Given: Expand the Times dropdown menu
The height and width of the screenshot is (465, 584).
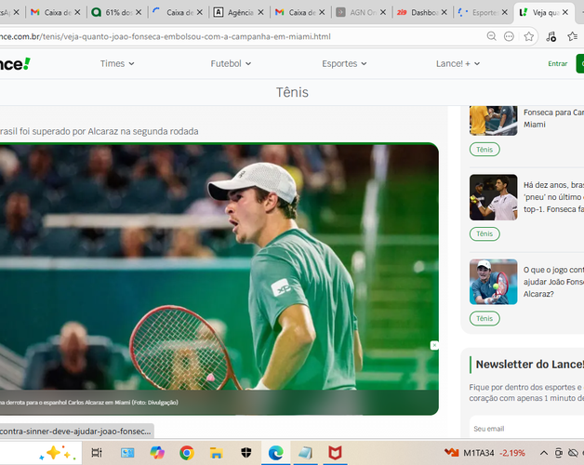Looking at the screenshot, I should coord(117,64).
